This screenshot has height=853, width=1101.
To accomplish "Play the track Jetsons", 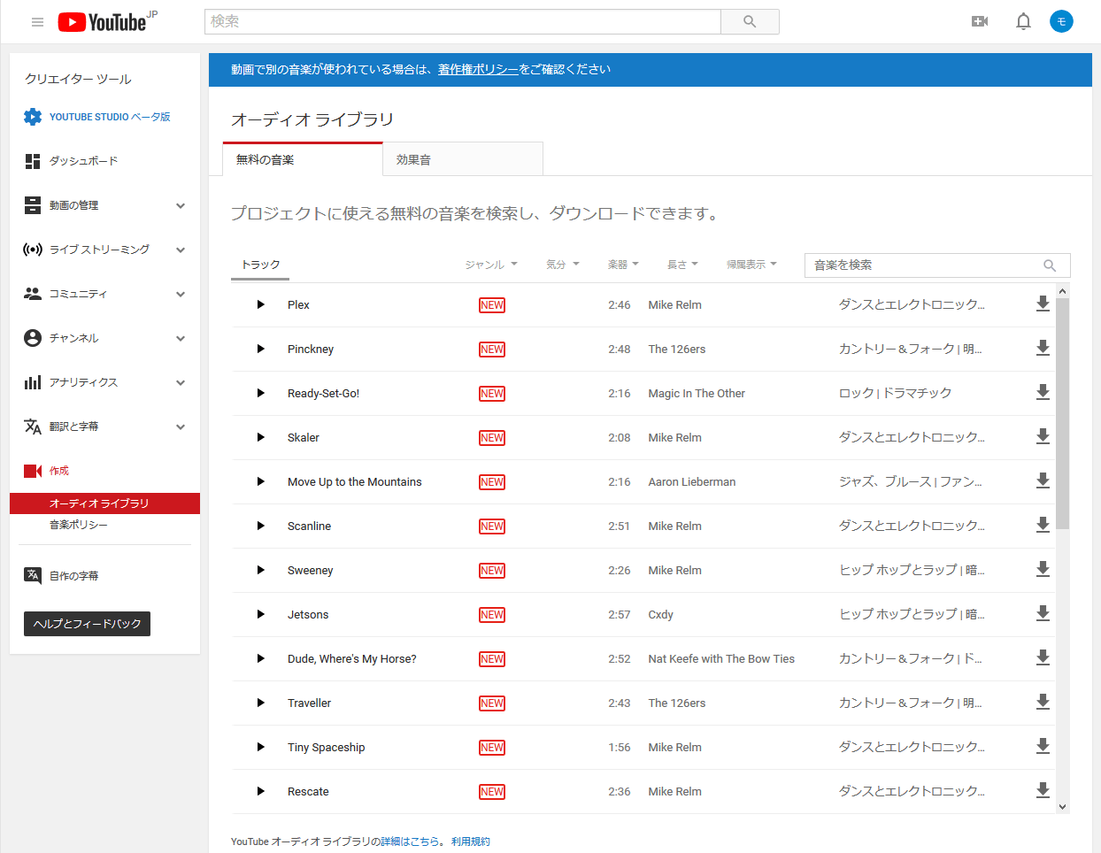I will click(261, 614).
